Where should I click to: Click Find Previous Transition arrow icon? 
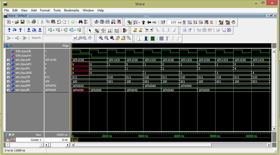[x=147, y=30]
